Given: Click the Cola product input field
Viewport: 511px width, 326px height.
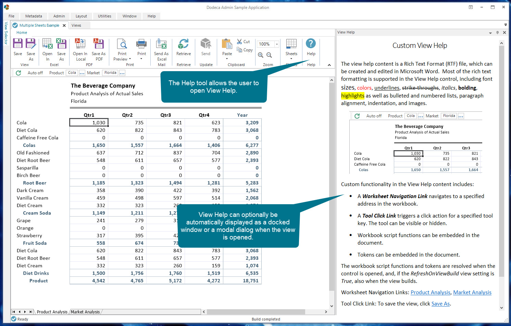Looking at the screenshot, I should coord(72,73).
